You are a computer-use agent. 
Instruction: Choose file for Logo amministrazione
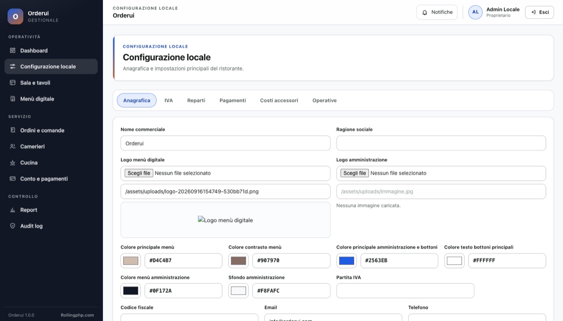[355, 173]
